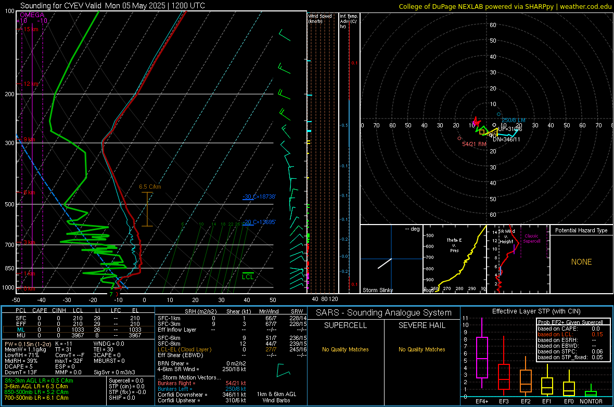Click the Effective Layer STP (with CIN) title
614x407 pixels.
pos(536,311)
